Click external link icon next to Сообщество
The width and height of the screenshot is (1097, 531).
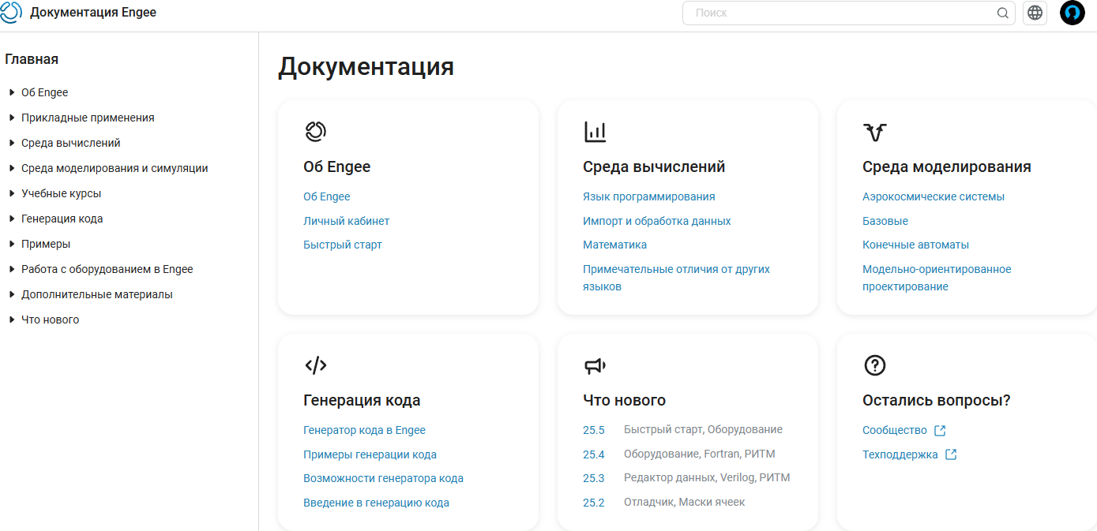point(940,431)
